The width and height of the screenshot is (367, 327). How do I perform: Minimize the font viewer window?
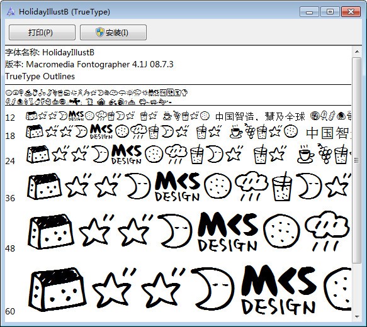click(x=309, y=12)
